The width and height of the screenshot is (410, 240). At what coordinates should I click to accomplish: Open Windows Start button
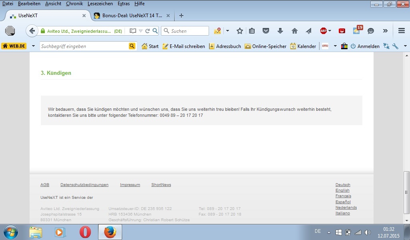11,232
